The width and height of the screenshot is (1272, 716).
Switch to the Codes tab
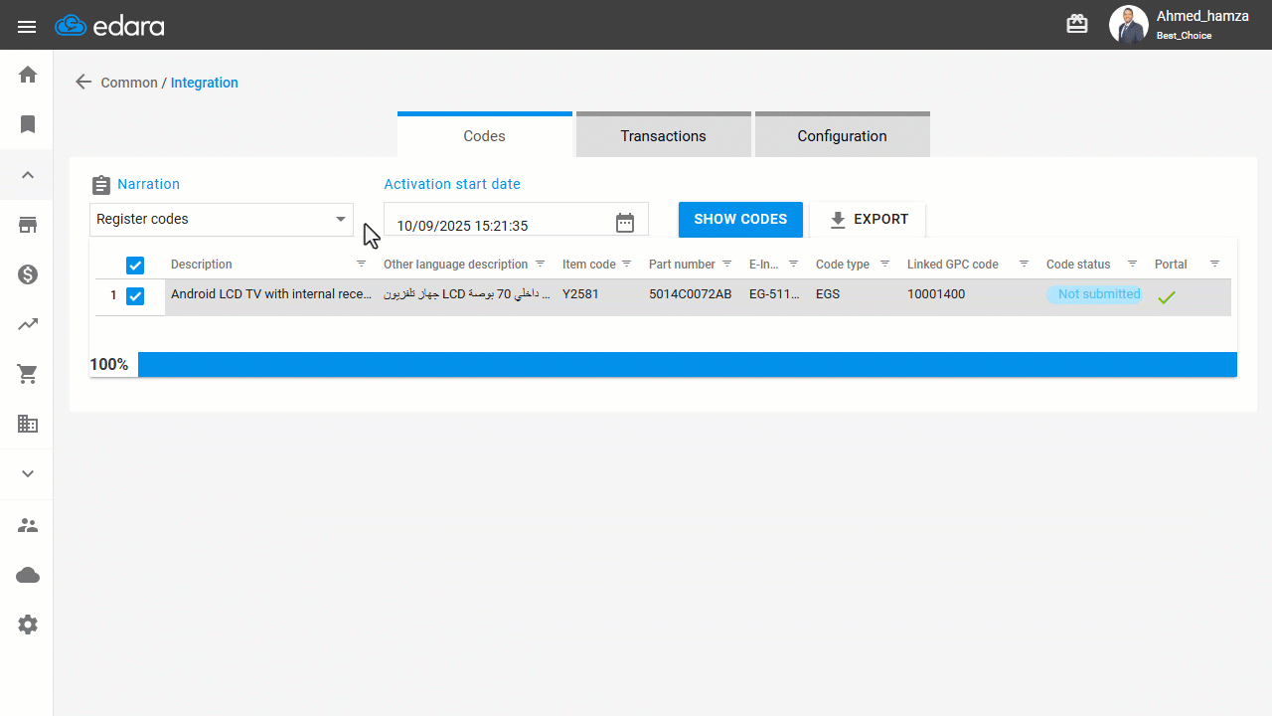coord(485,135)
